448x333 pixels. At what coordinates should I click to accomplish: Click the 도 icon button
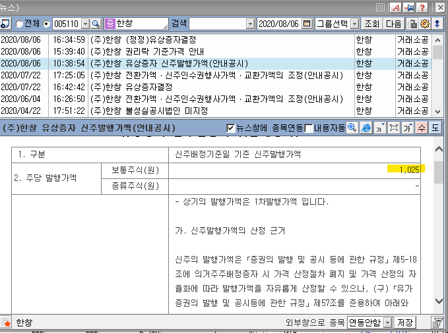tap(435, 128)
